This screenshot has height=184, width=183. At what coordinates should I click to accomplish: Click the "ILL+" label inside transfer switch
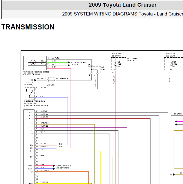[x=42, y=61]
